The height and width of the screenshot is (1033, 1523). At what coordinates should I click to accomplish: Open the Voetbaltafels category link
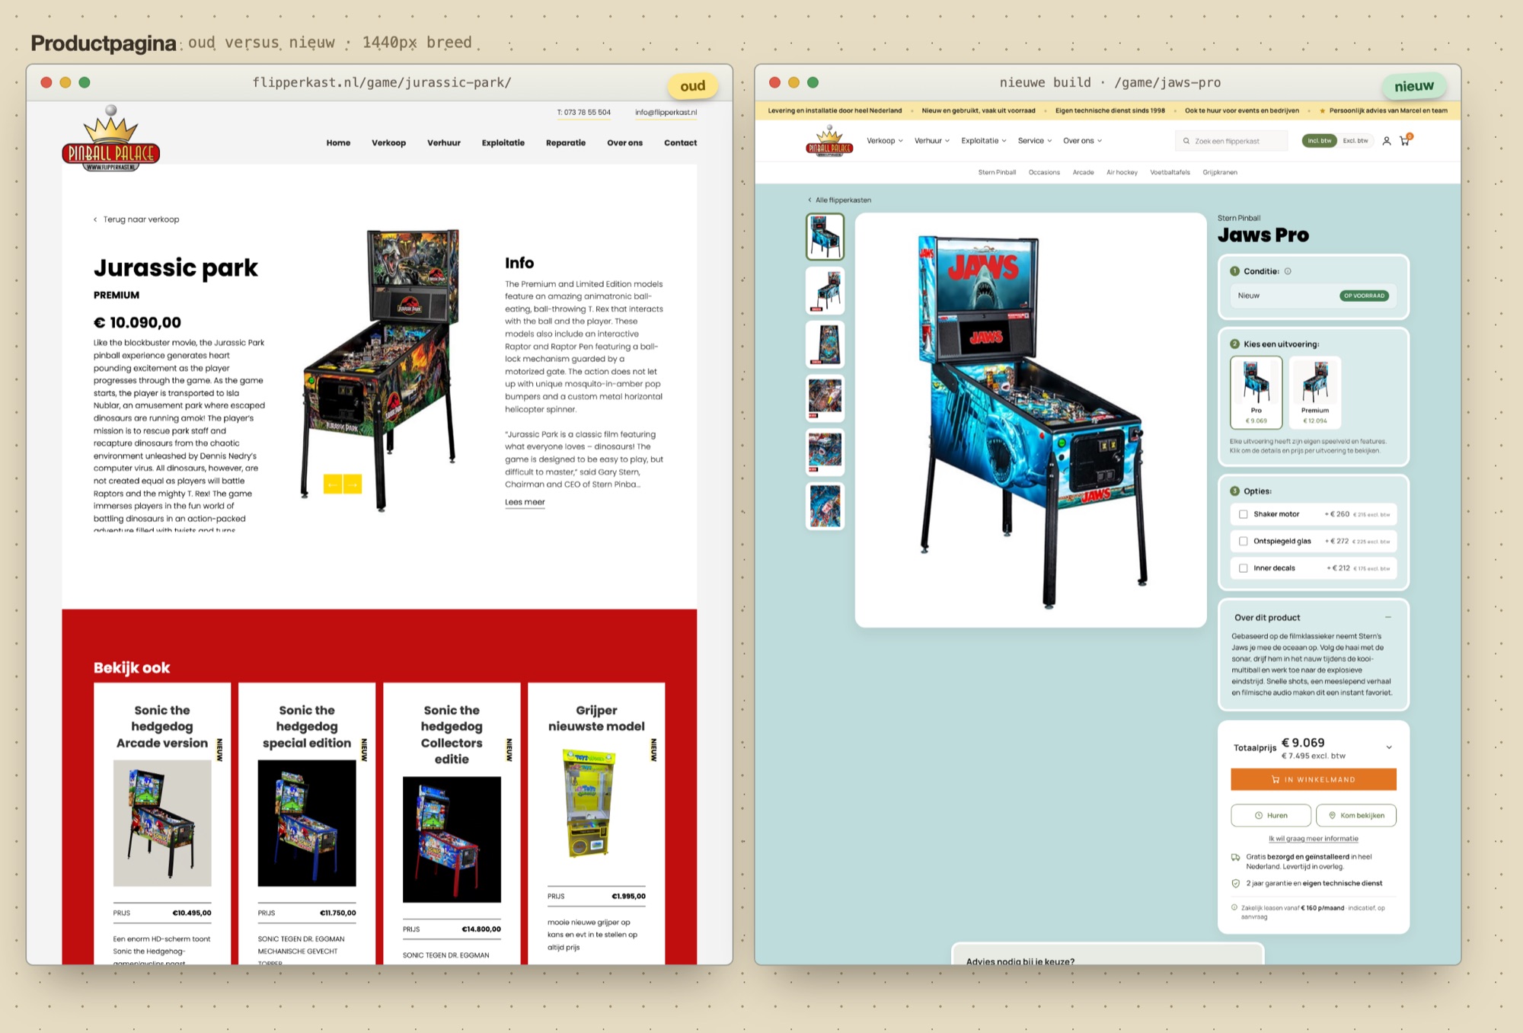coord(1170,173)
